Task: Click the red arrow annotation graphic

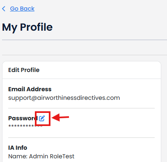Action: [x=60, y=117]
